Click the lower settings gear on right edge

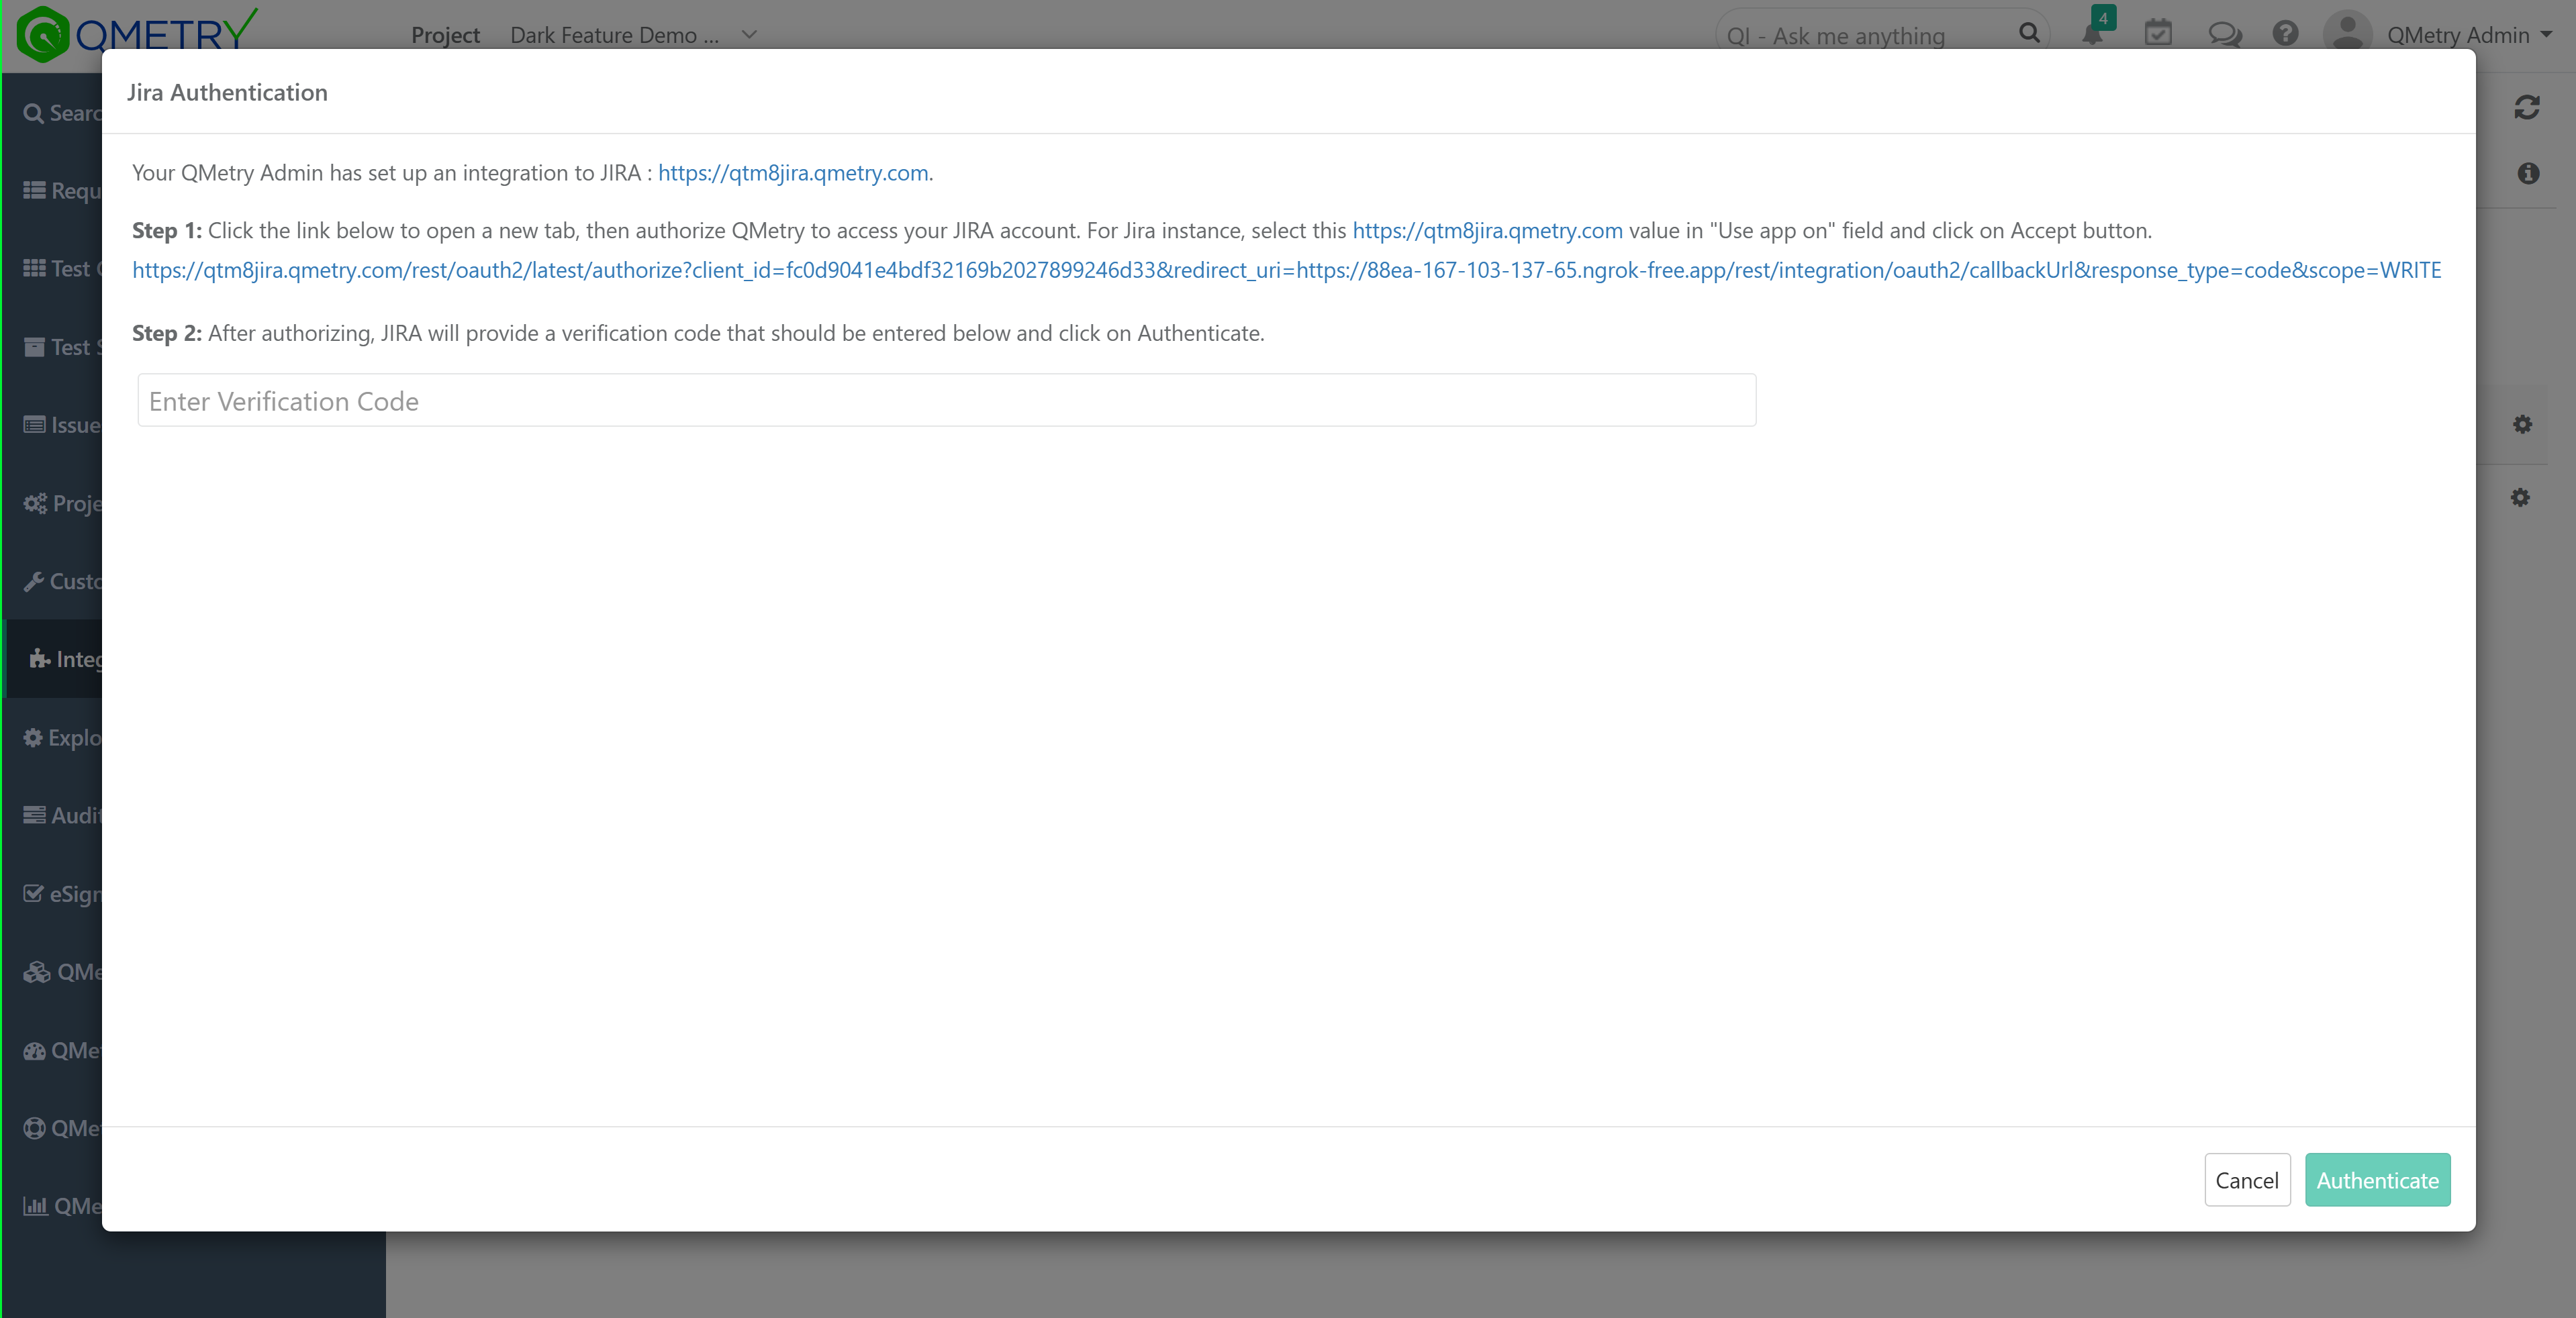coord(2520,498)
